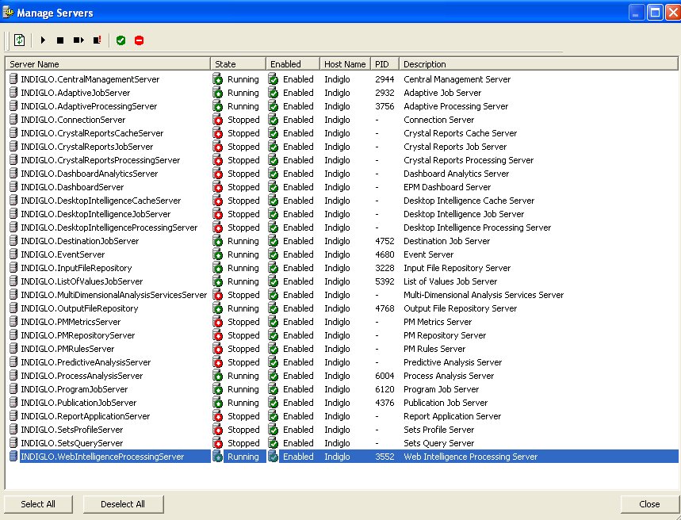
Task: Select INDIGLO.PMRepositoryServer name
Action: [78, 335]
